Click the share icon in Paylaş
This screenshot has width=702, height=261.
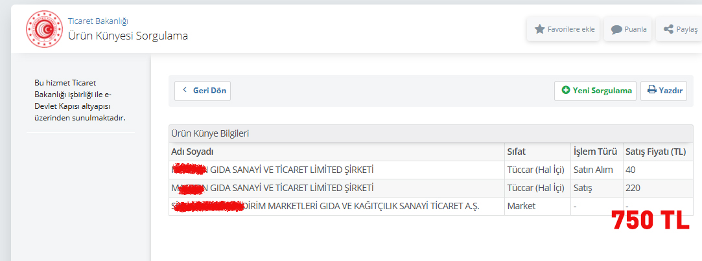(x=668, y=30)
